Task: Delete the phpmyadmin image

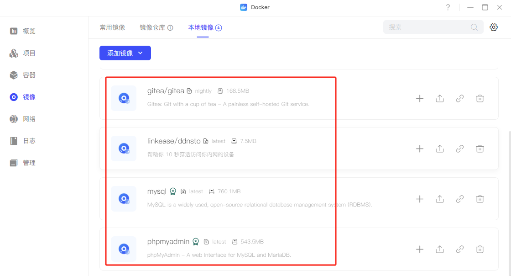Action: [480, 249]
